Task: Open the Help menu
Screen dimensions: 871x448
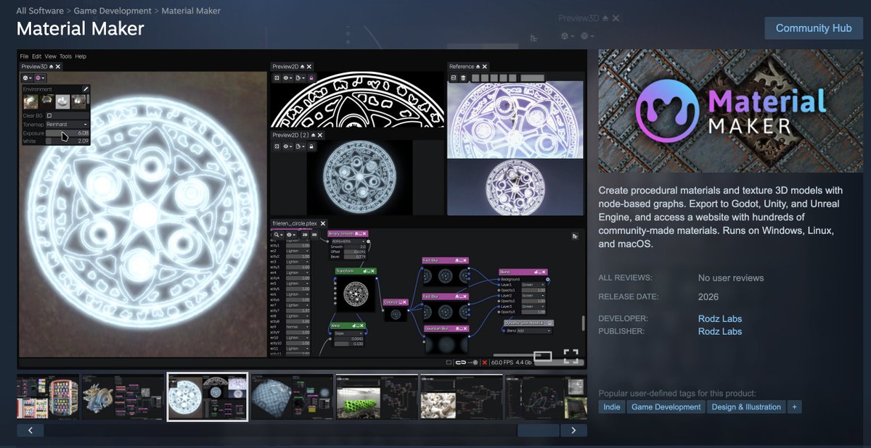Action: (x=81, y=56)
